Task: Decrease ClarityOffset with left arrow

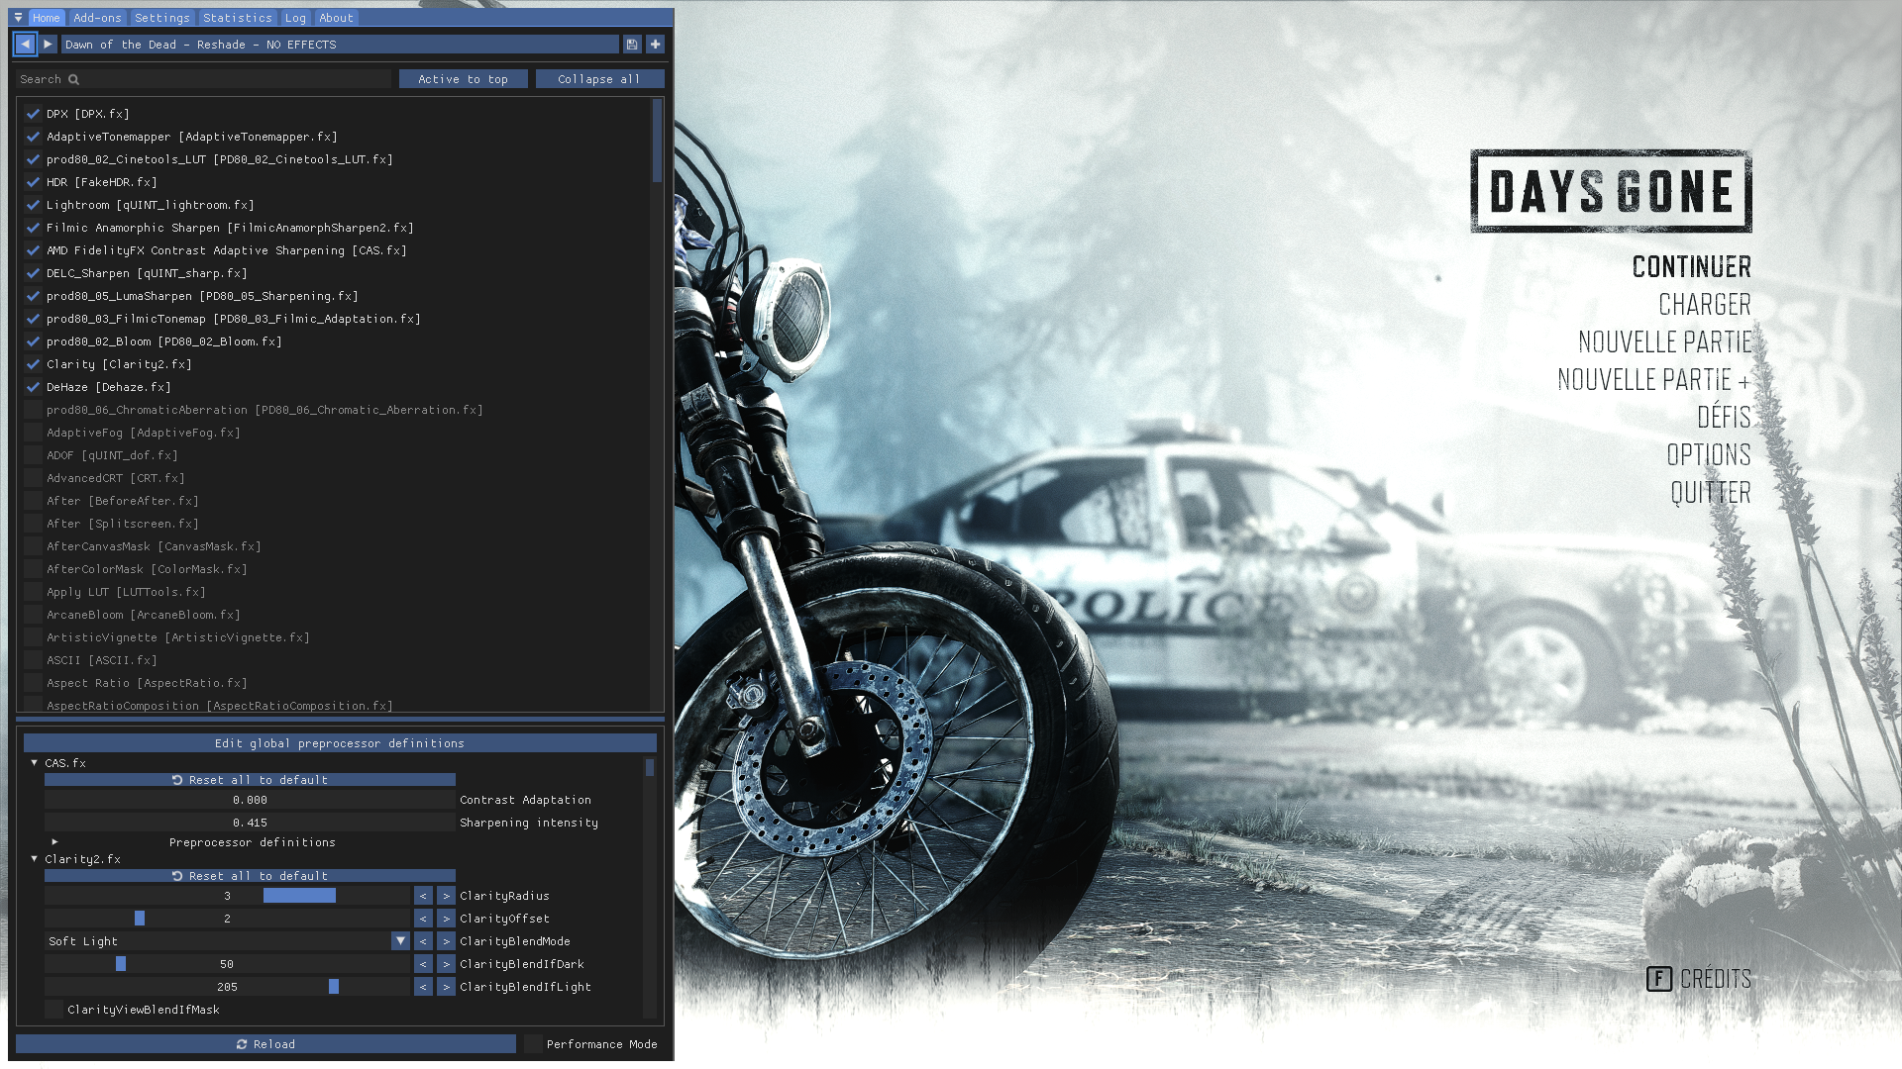Action: coord(423,919)
